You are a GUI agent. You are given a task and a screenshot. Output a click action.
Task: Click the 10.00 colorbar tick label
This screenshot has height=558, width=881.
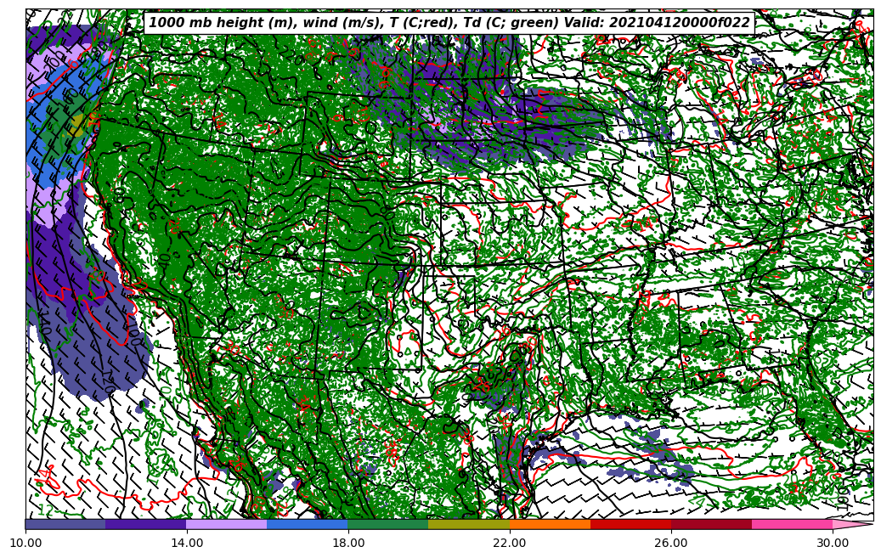point(25,541)
